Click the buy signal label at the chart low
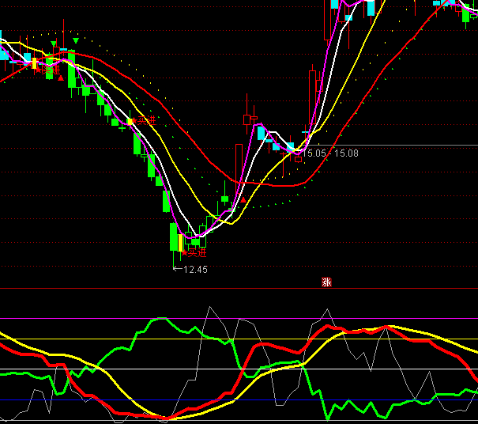 click(194, 253)
